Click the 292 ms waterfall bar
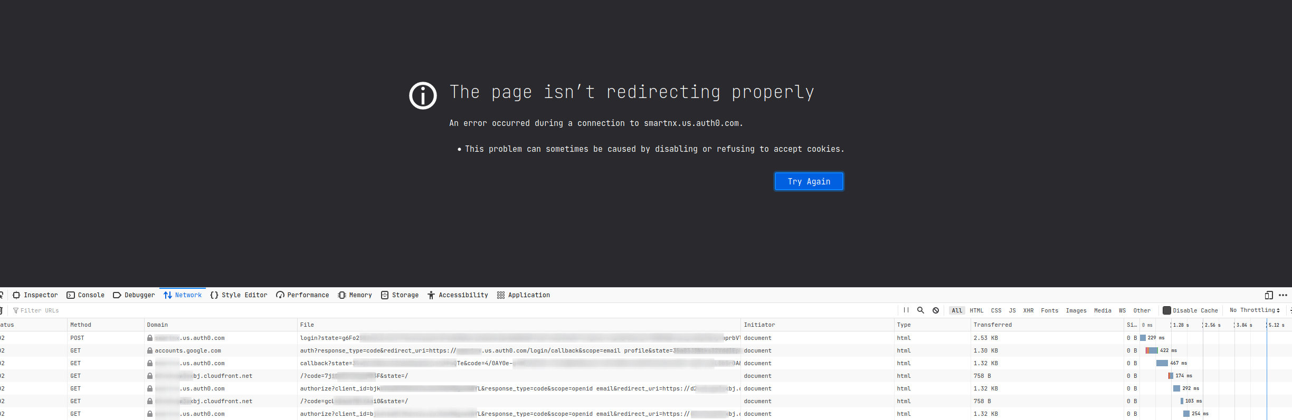1292x420 pixels. click(x=1176, y=388)
